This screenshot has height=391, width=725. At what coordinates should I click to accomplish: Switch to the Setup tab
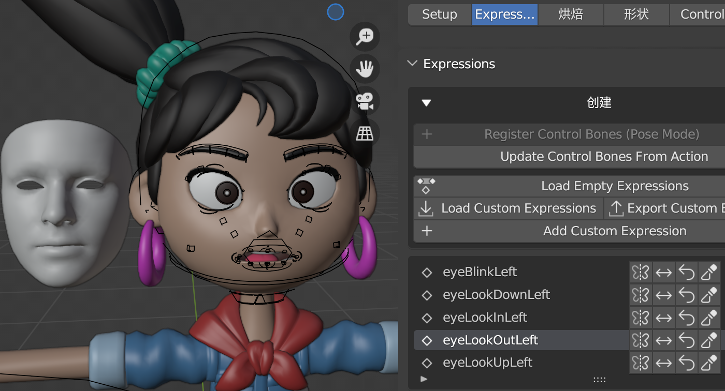440,14
